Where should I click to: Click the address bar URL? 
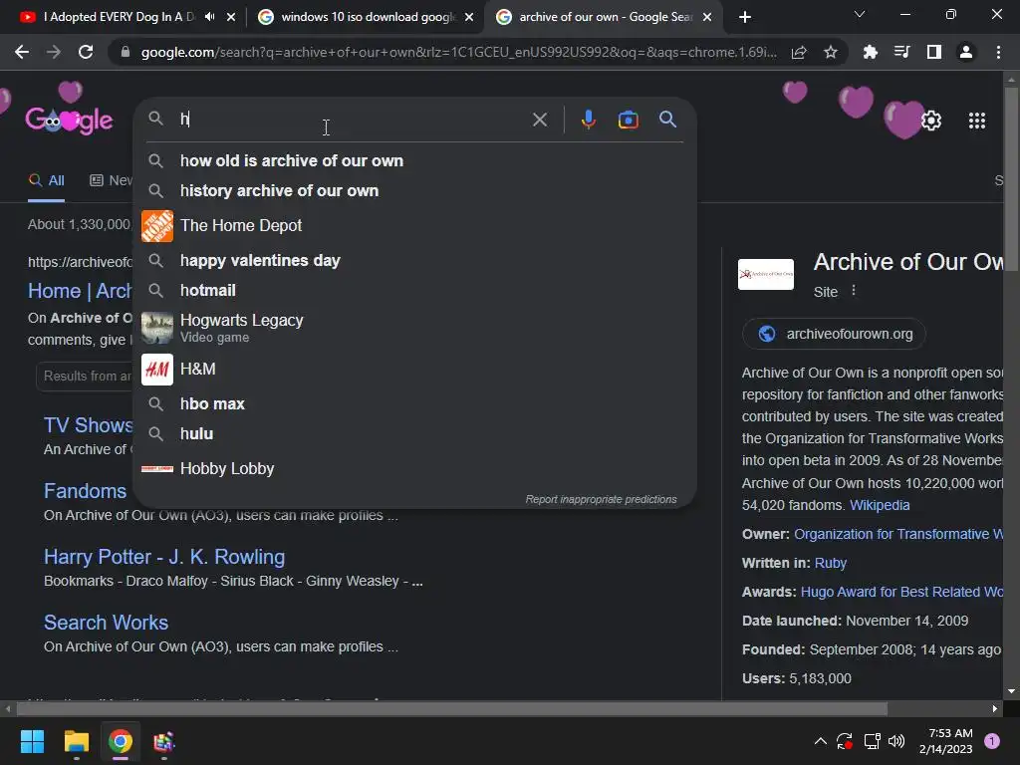[458, 52]
